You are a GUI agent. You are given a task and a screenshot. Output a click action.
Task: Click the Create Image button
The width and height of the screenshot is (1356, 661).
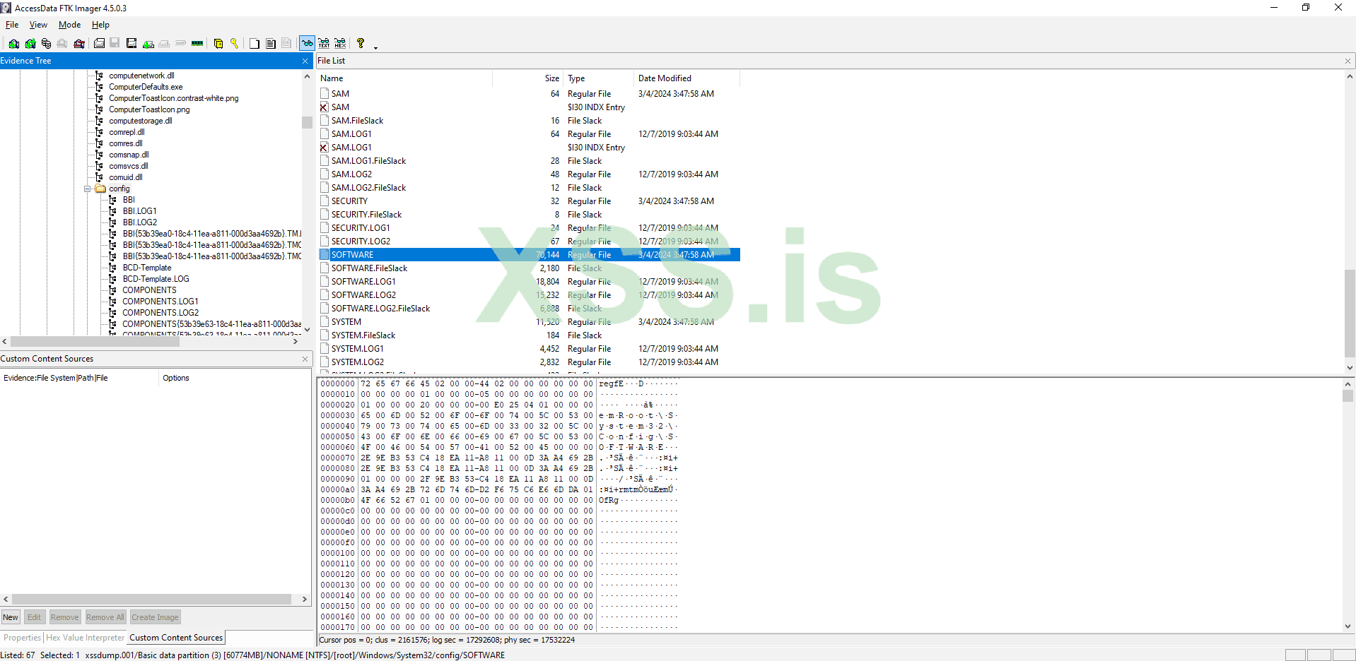point(155,617)
